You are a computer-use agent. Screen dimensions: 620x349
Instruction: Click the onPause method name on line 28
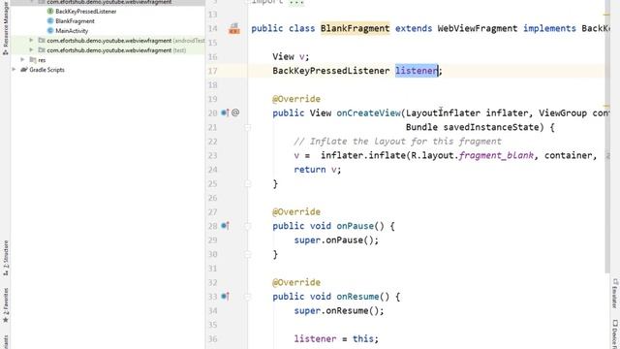(x=355, y=226)
